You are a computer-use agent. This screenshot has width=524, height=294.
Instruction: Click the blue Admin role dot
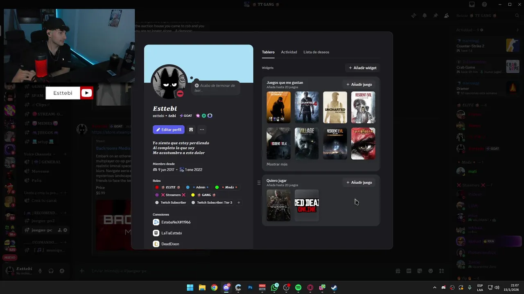(188, 187)
